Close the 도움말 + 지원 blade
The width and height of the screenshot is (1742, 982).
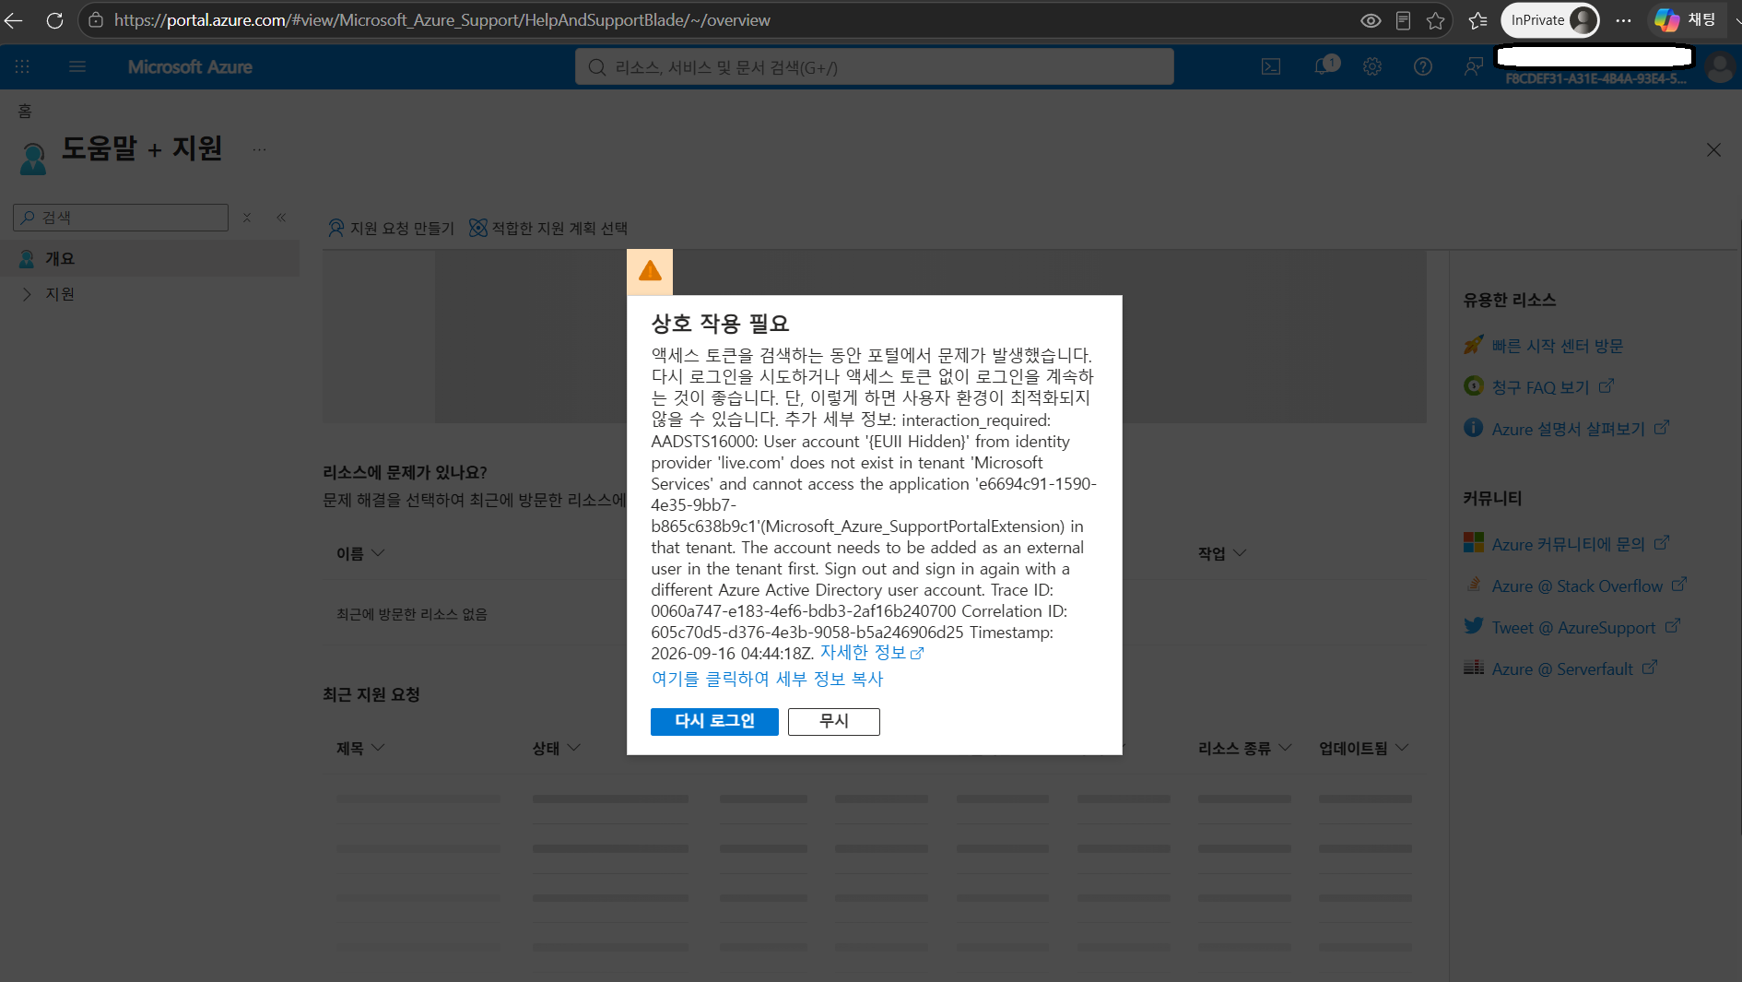coord(1713,149)
